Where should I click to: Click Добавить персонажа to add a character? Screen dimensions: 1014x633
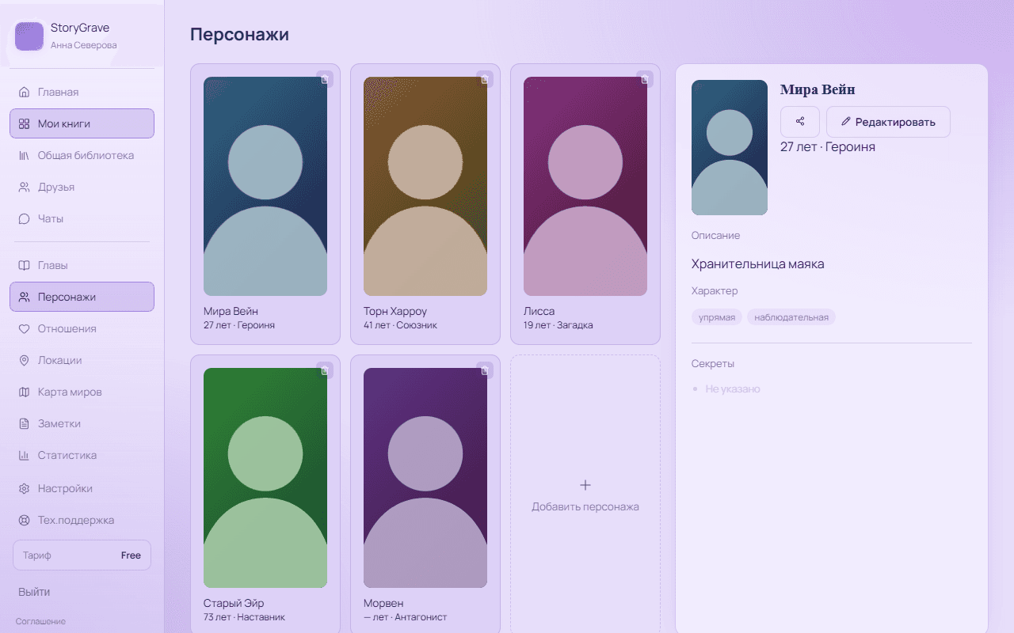[585, 495]
